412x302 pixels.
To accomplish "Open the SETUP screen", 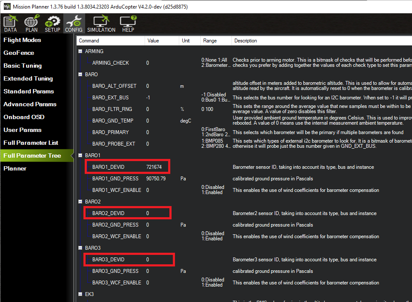I will 52,24.
